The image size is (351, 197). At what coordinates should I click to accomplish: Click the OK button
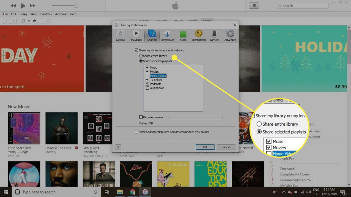205,147
